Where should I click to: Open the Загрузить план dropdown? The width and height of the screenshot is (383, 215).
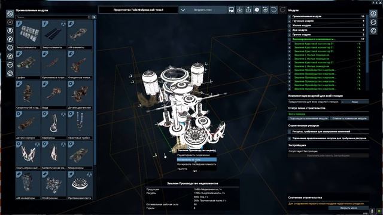point(203,10)
